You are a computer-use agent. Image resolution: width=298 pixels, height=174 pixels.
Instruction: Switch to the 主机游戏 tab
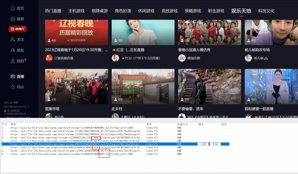tap(77, 11)
